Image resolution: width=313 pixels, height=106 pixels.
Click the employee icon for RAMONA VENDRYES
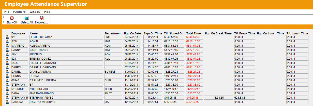tap(7, 102)
